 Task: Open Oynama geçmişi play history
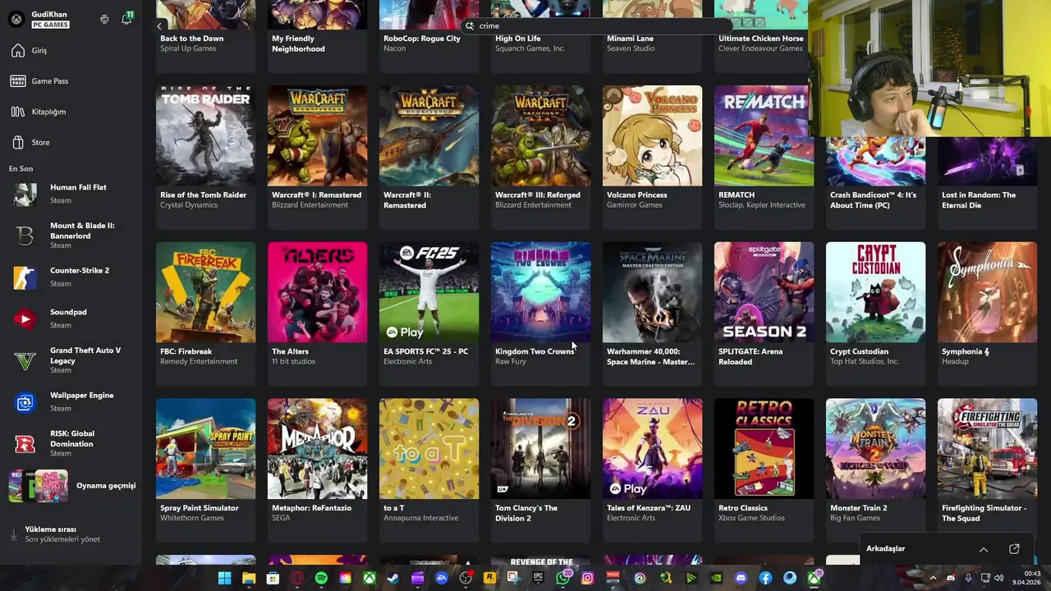click(x=71, y=486)
